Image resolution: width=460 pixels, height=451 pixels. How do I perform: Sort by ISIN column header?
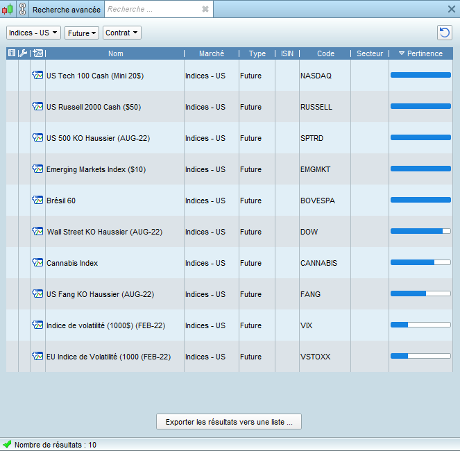tap(287, 53)
